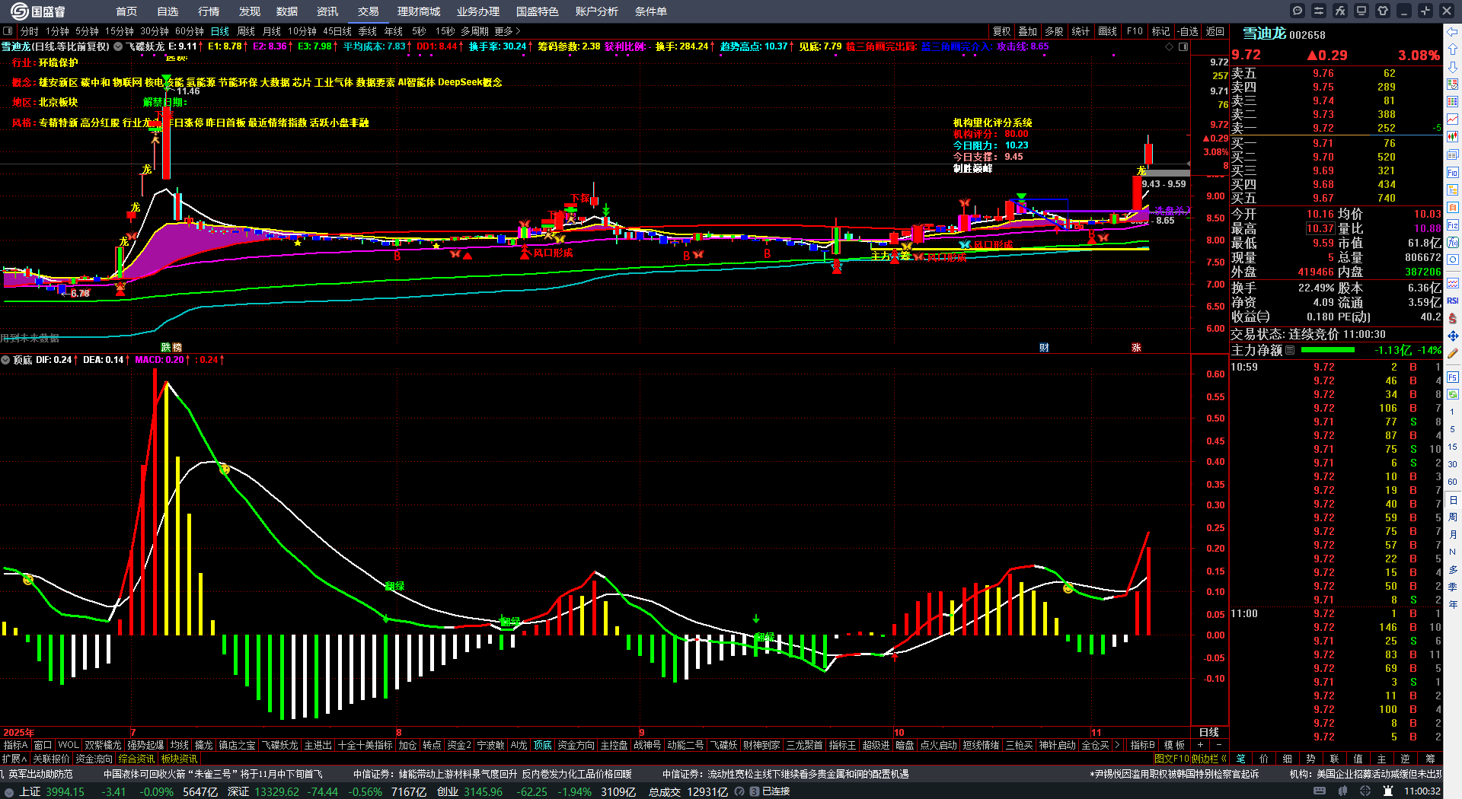
Task: Click the screen layout icon in title bar
Action: click(x=1361, y=11)
